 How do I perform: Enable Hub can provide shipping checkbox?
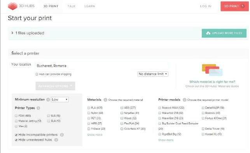pyautogui.click(x=37, y=74)
